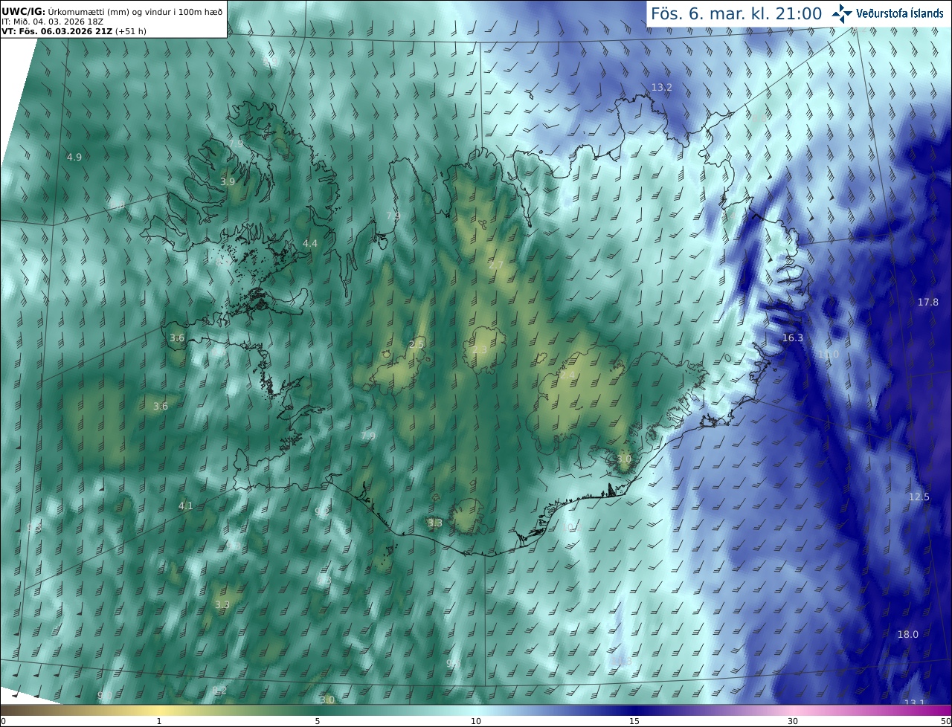This screenshot has height=727, width=952.
Task: Click the 16.3 value near the east coast
Action: pyautogui.click(x=793, y=338)
